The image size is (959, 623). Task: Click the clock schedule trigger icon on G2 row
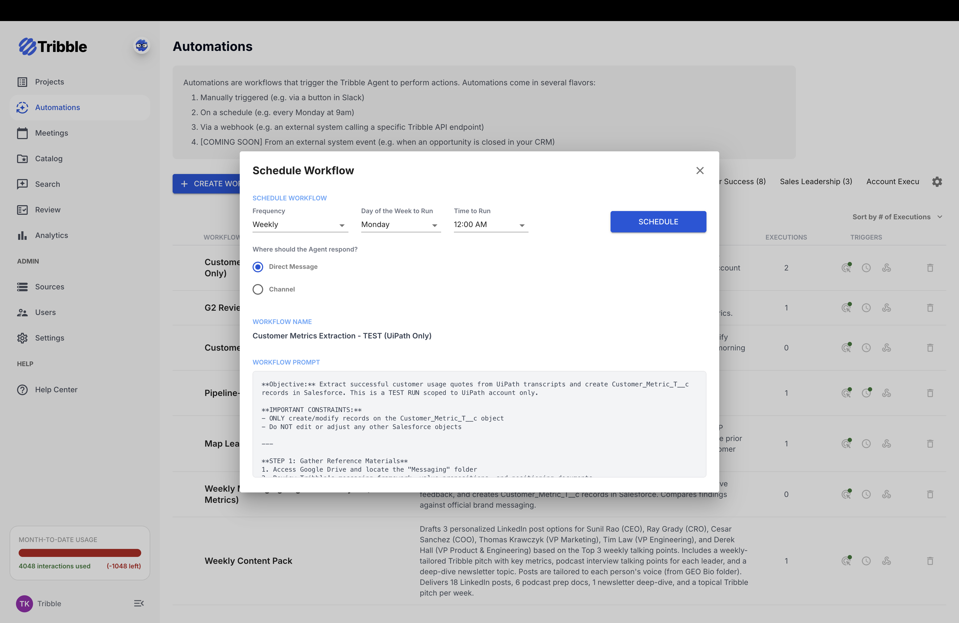866,308
